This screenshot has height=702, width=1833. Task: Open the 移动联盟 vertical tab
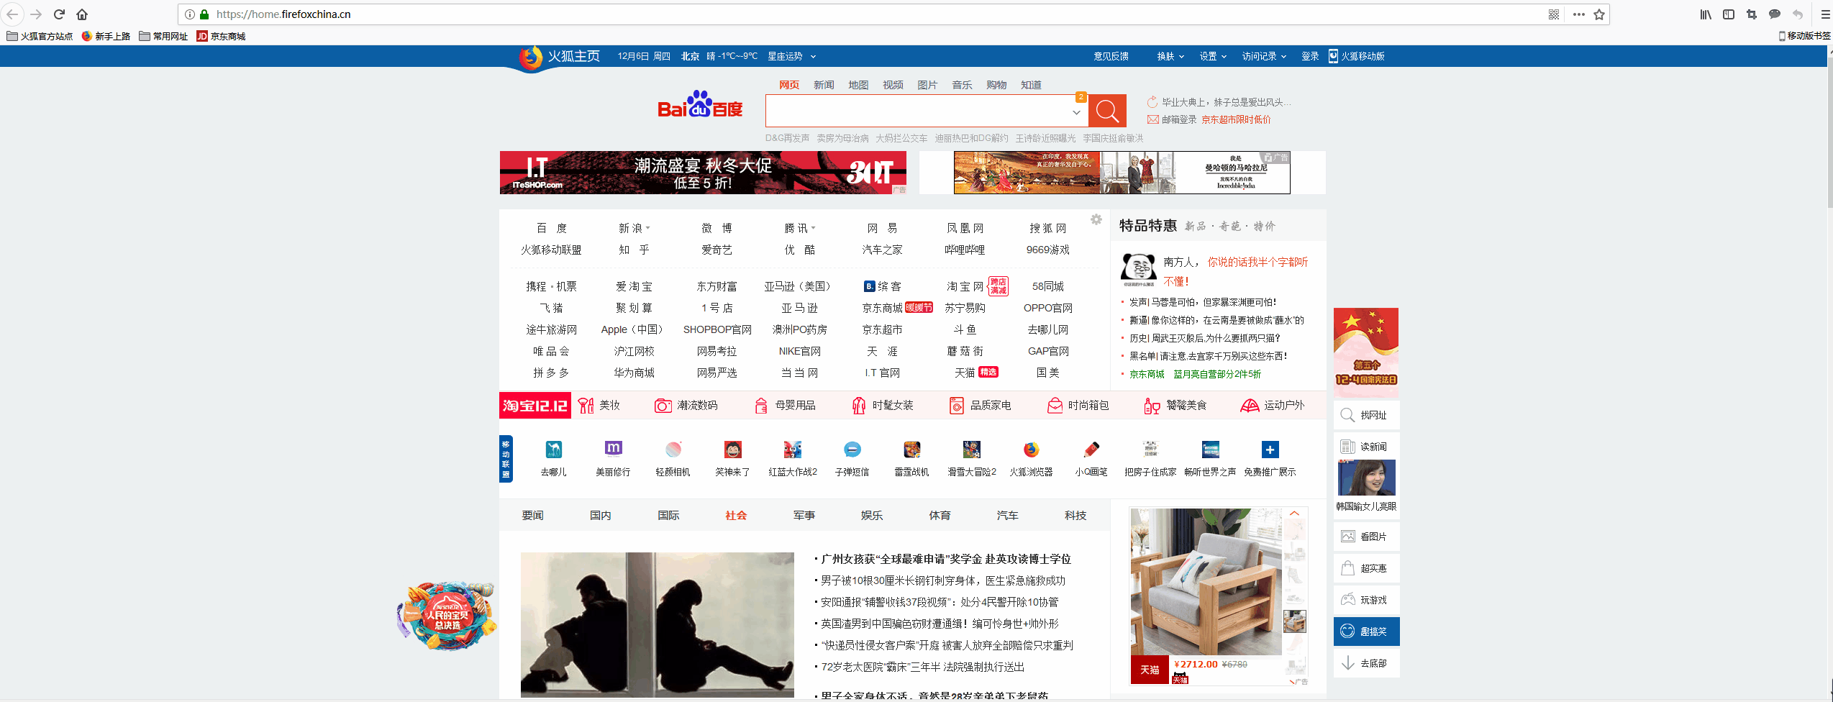[506, 459]
